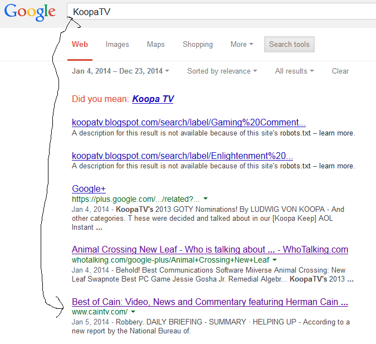This screenshot has height=344, width=376.
Task: Click learn more on the Gaming Comment result
Action: click(336, 133)
